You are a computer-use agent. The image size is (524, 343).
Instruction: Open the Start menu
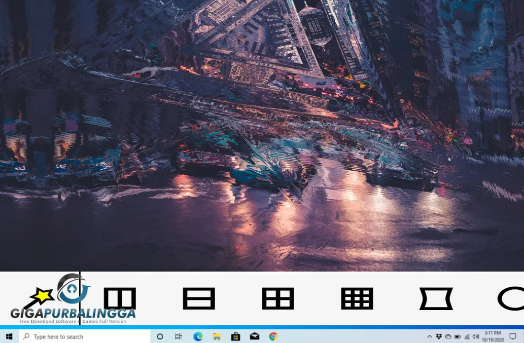tap(9, 336)
